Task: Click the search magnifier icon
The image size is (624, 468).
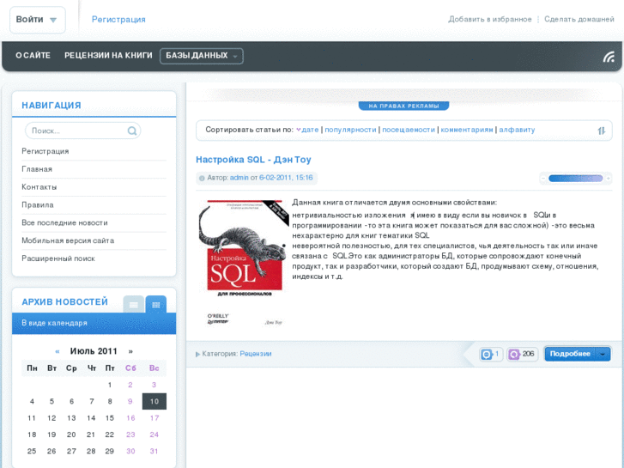Action: click(131, 131)
